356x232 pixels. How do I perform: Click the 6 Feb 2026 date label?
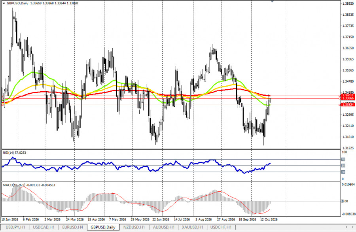(31, 219)
